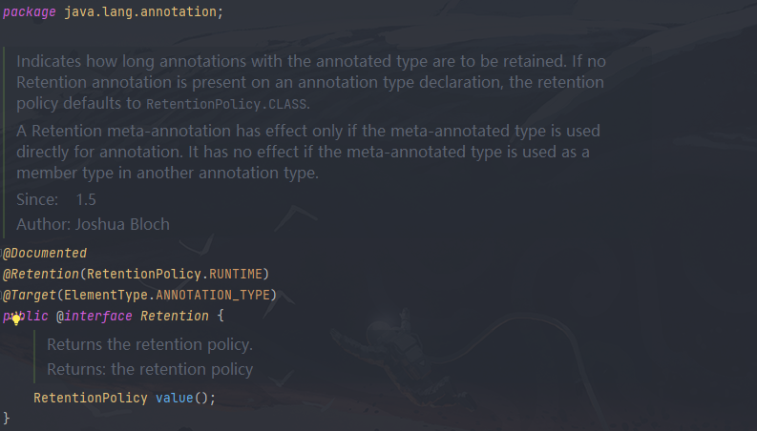Collapse the fold marker beside @Documented
This screenshot has width=757, height=431.
tap(1, 253)
